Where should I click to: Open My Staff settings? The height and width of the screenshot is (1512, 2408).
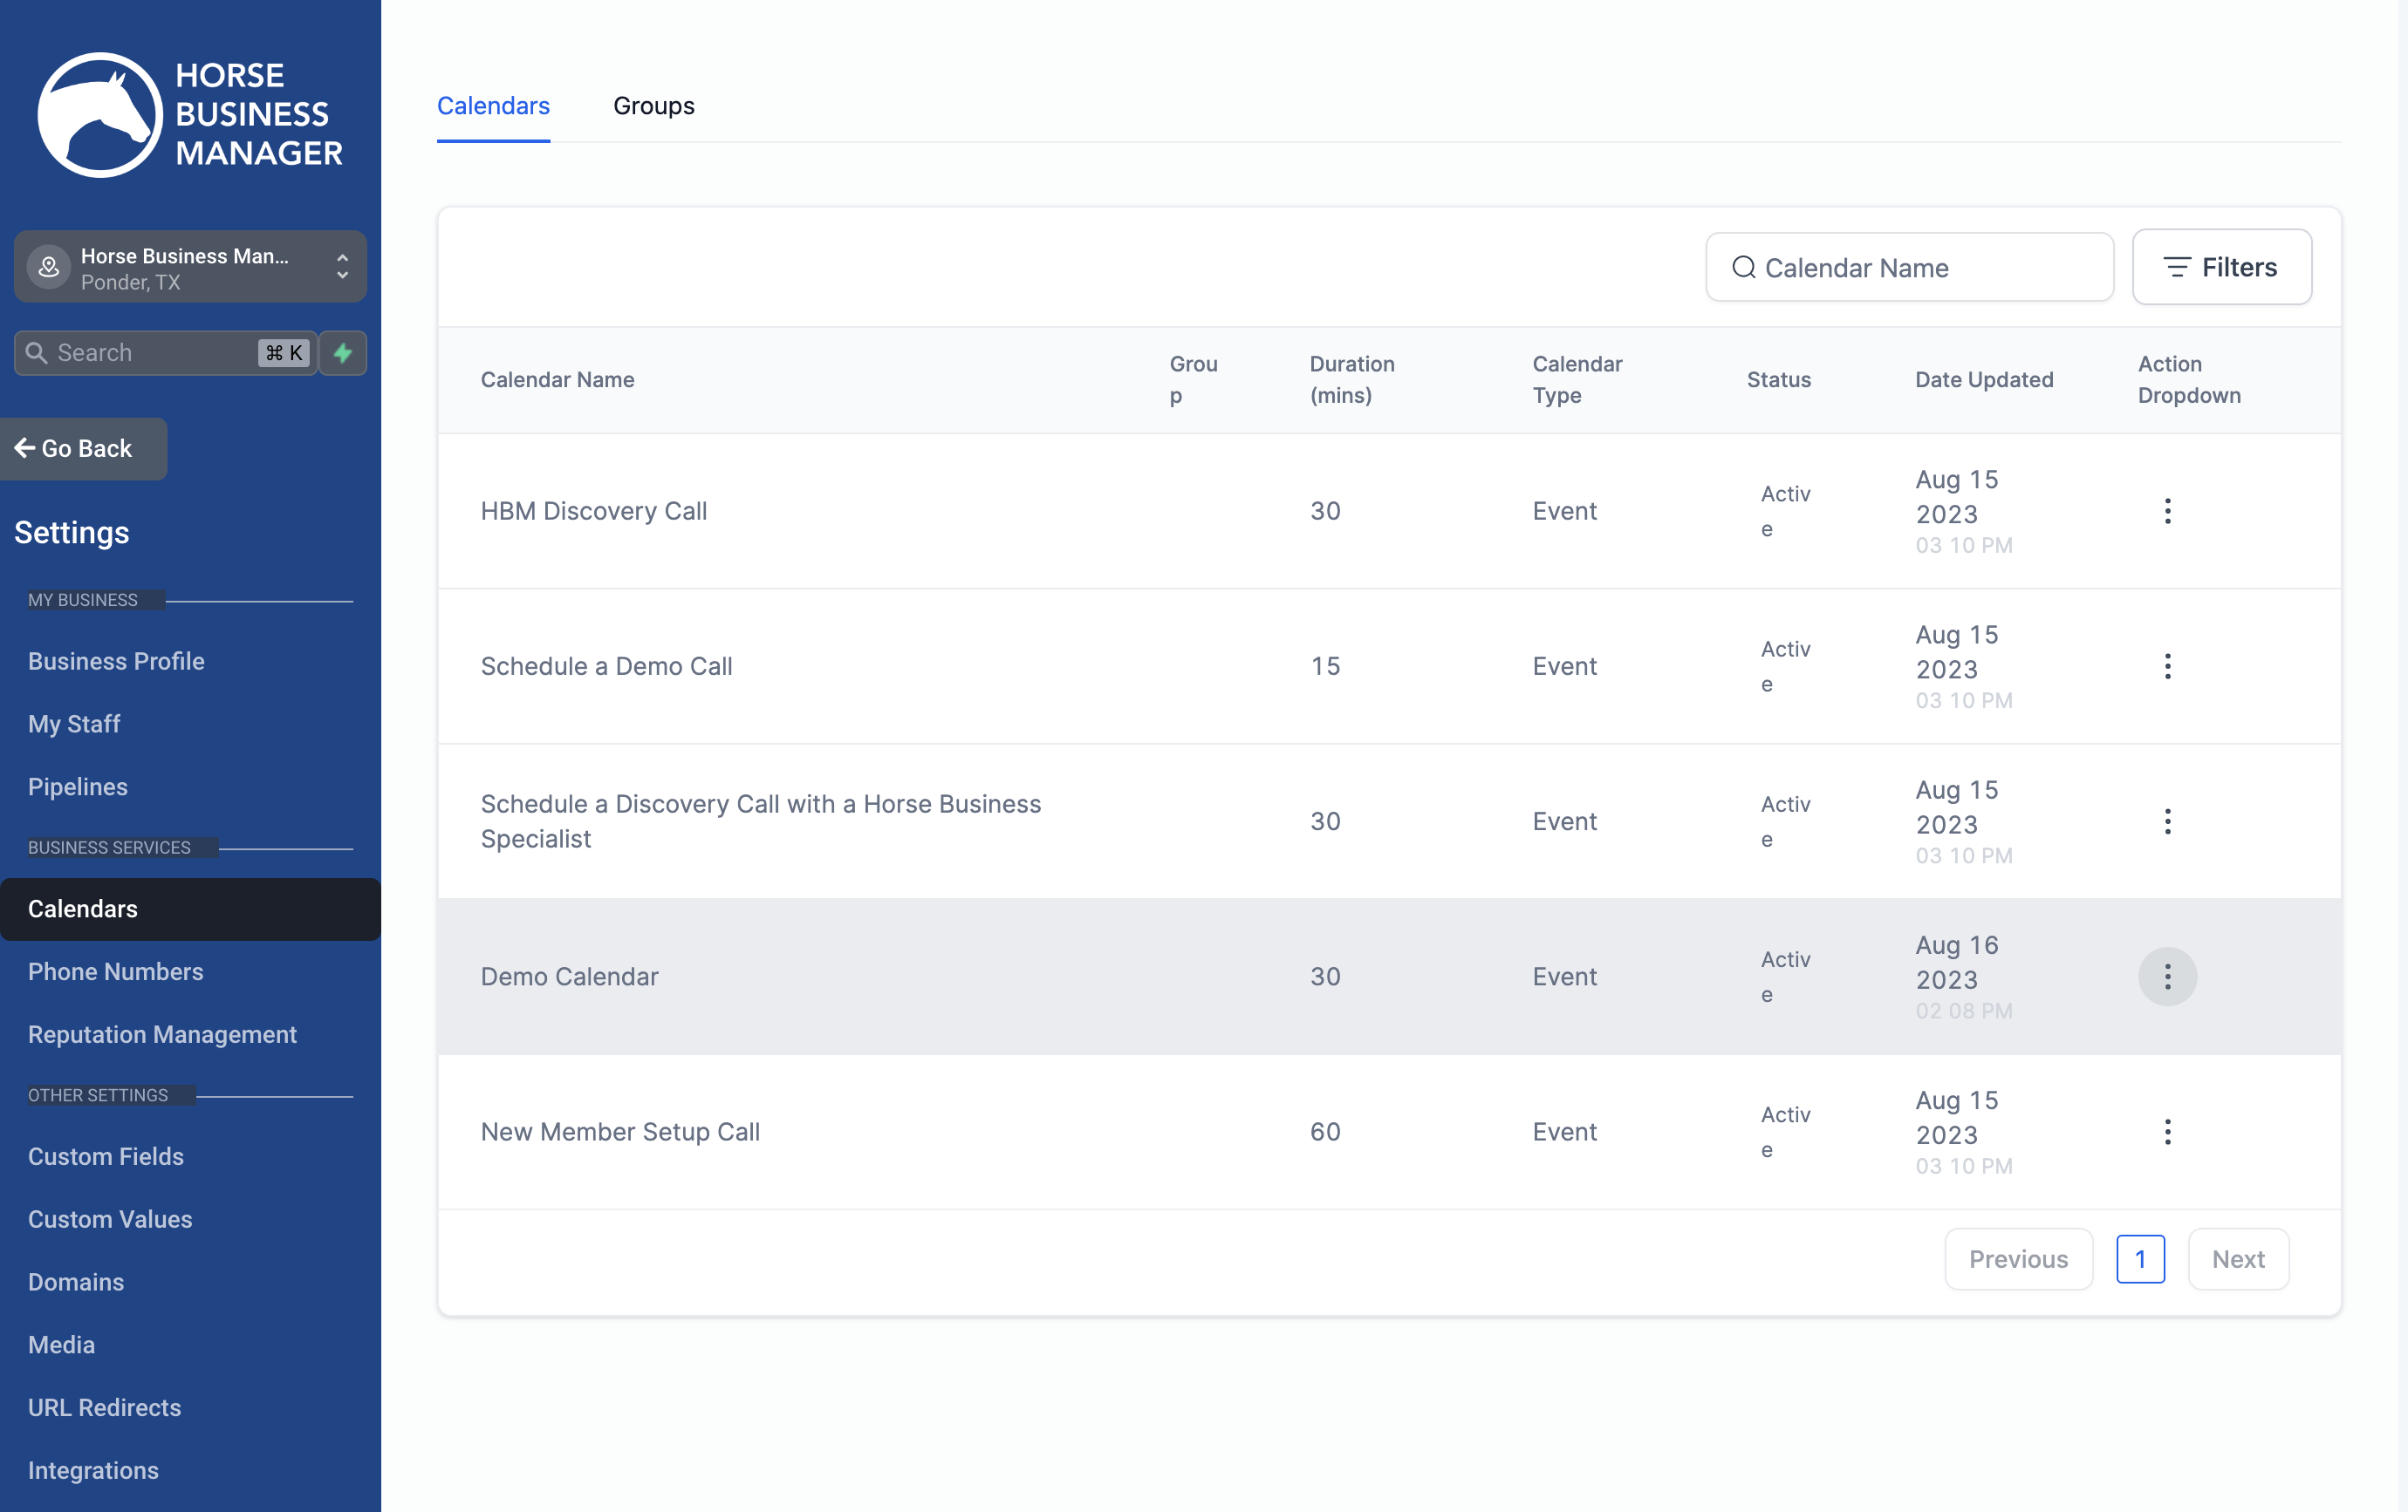(74, 724)
